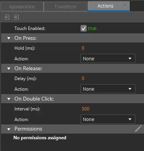
Task: Uncheck the Touch Enabled checkbox
Action: tap(84, 28)
